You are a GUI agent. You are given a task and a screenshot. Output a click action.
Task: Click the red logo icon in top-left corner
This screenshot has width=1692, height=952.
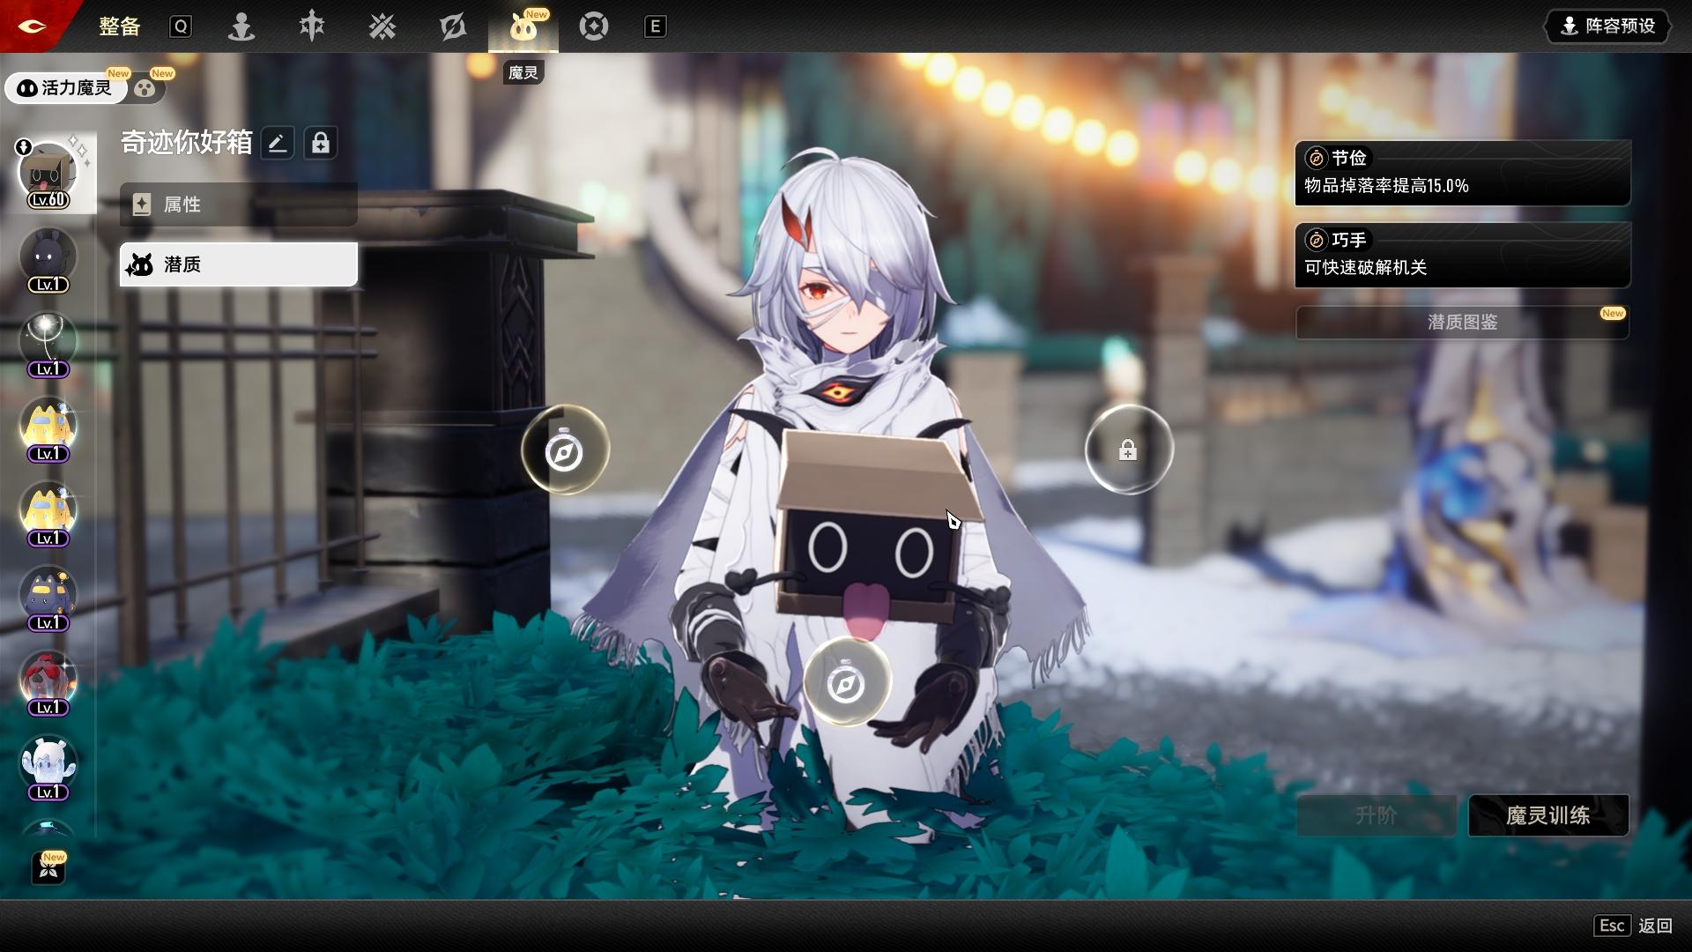pyautogui.click(x=32, y=26)
